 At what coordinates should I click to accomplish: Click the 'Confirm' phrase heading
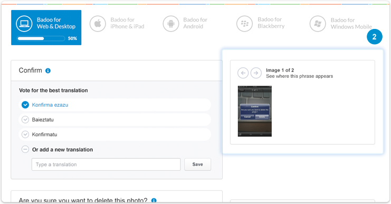pos(31,70)
